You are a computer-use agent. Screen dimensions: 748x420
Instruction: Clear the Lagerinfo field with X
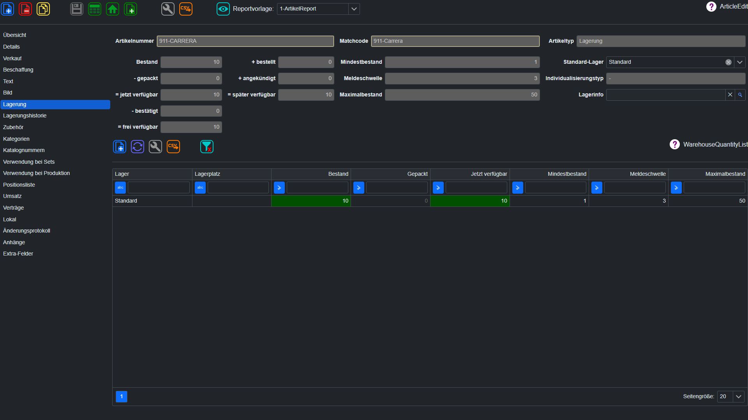tap(730, 95)
